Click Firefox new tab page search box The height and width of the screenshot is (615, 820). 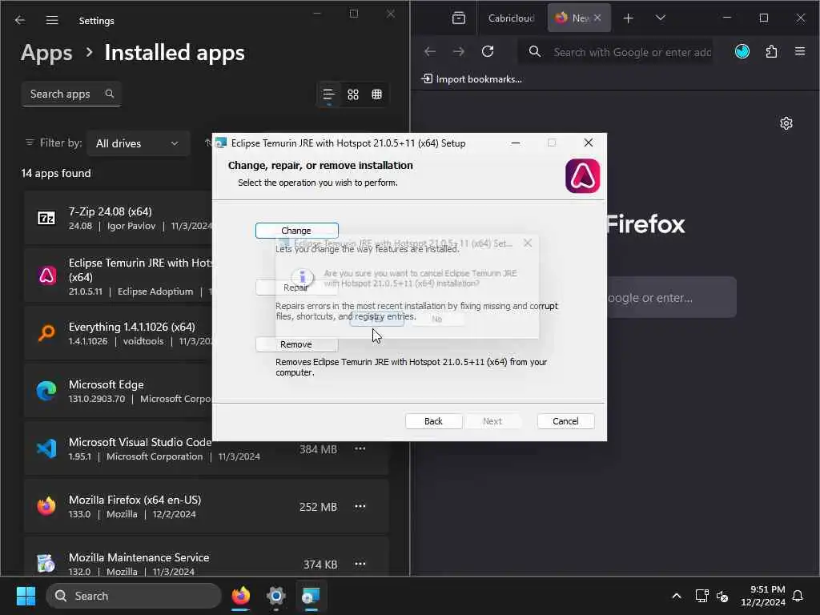[x=672, y=298]
